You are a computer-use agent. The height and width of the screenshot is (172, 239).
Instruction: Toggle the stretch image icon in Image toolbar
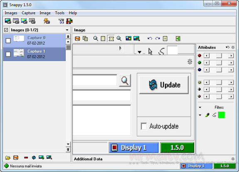click(x=111, y=39)
